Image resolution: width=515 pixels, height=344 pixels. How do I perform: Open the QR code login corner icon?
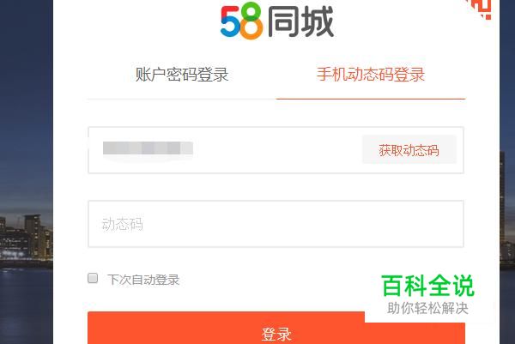(x=480, y=9)
